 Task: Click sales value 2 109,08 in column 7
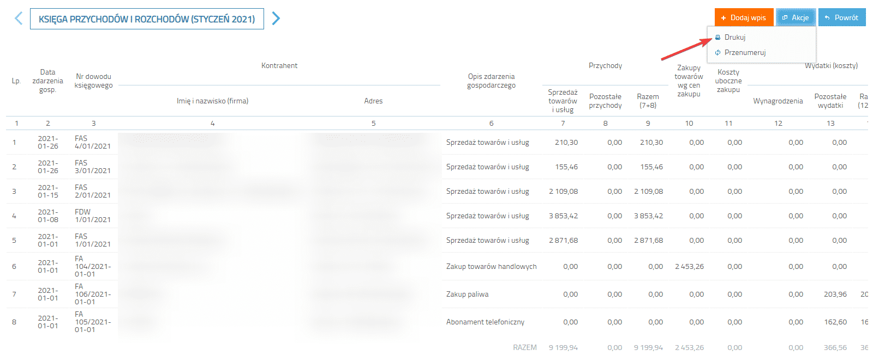[564, 191]
